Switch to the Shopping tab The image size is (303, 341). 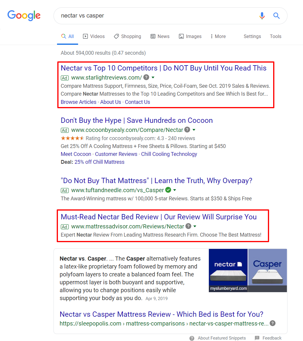pos(128,36)
